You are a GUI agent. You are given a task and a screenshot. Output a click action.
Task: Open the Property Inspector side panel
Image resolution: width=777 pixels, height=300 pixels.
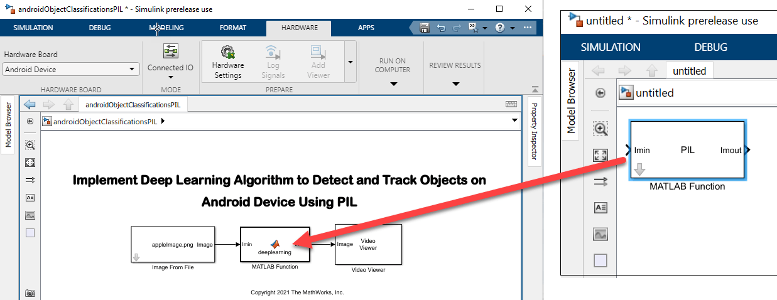534,131
